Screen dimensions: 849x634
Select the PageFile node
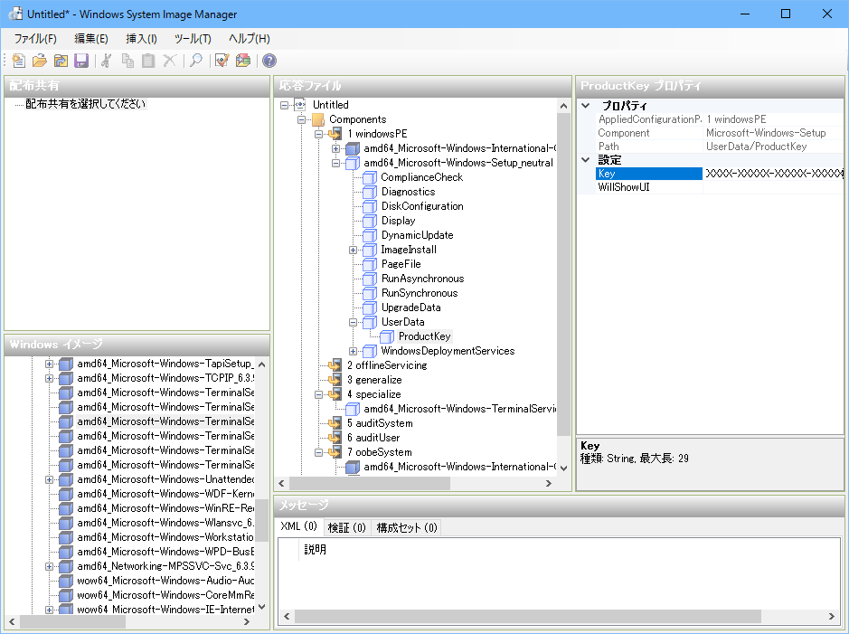pyautogui.click(x=401, y=264)
